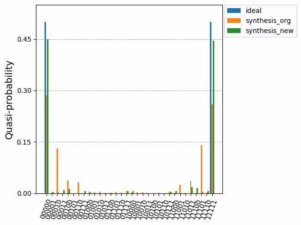301x225 pixels.
Task: Click the tall blue bar at 00000
Action: 45,108
